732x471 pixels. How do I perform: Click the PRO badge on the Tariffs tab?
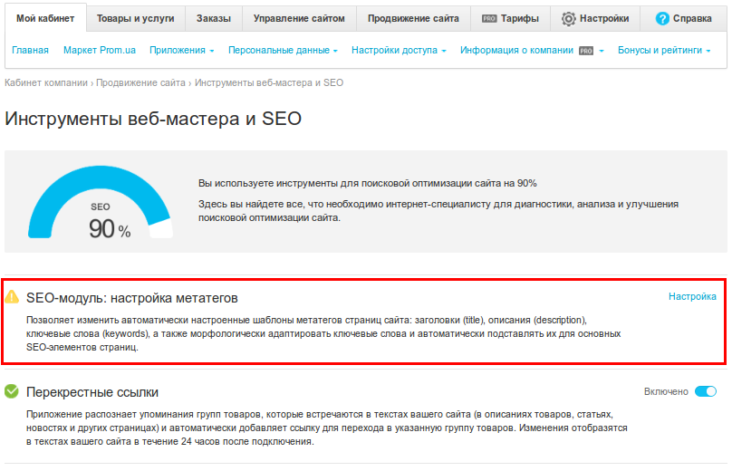tap(489, 18)
